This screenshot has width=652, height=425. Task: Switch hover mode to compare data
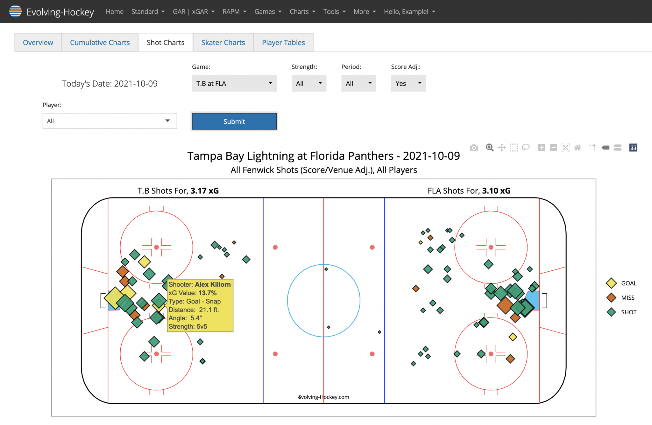(x=617, y=147)
